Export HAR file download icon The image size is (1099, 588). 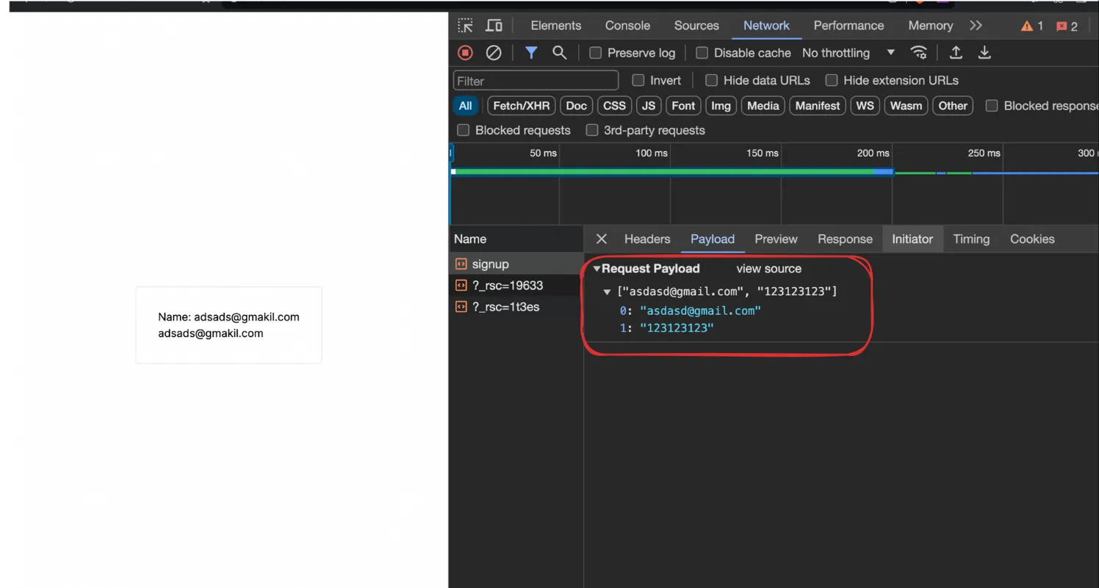[x=984, y=53]
